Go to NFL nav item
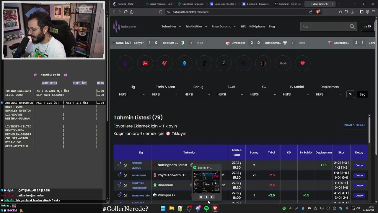Image resolution: width=378 pixels, height=213 pixels. 243,26
